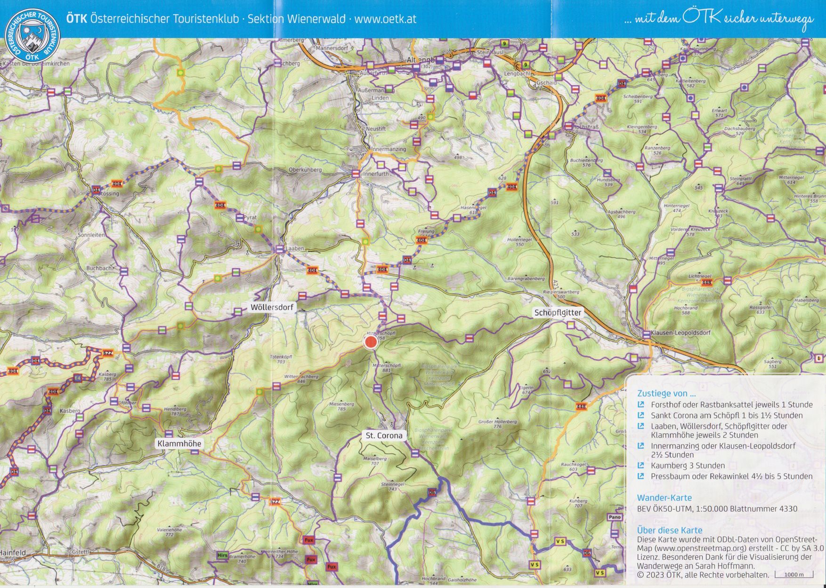Image resolution: width=826 pixels, height=588 pixels.
Task: Click the 'Über diese Karte' heading
Action: tap(670, 530)
